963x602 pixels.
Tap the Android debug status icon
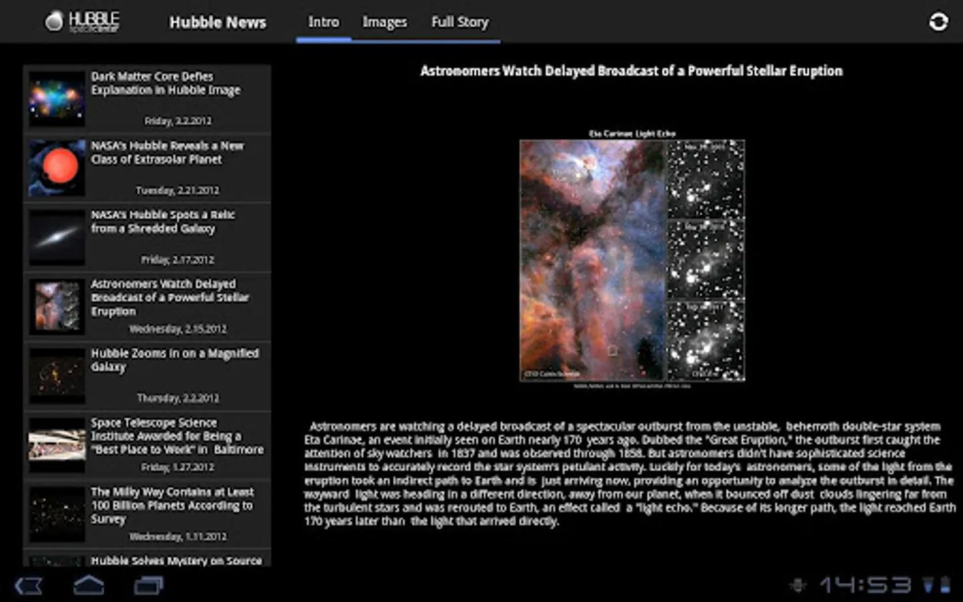click(x=797, y=585)
